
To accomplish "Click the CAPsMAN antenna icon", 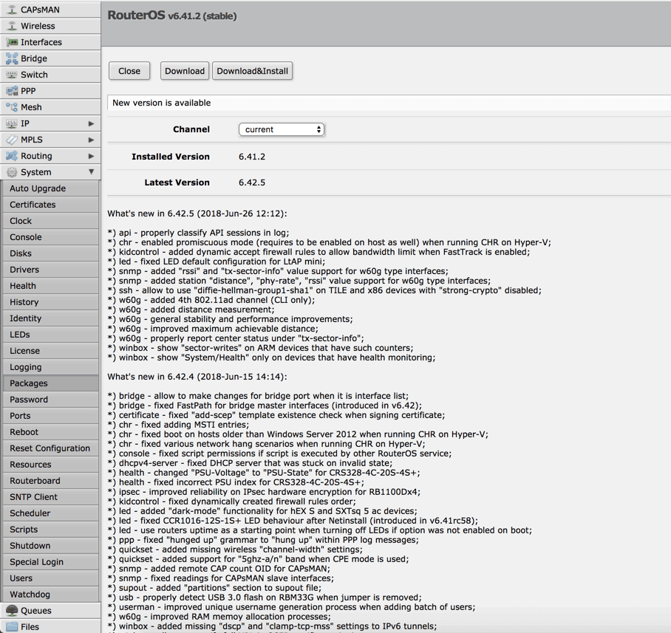I will (x=12, y=10).
